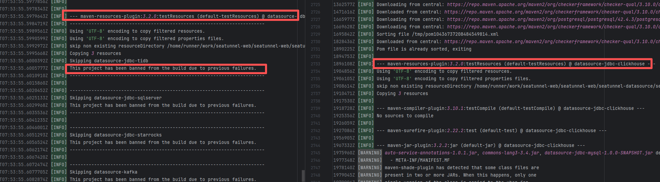This screenshot has height=182, width=660.
Task: Select line number 2745 in the gutter
Action: coord(315,153)
